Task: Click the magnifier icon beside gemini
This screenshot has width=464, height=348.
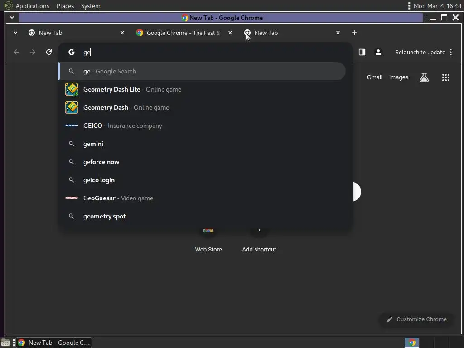Action: pyautogui.click(x=71, y=144)
